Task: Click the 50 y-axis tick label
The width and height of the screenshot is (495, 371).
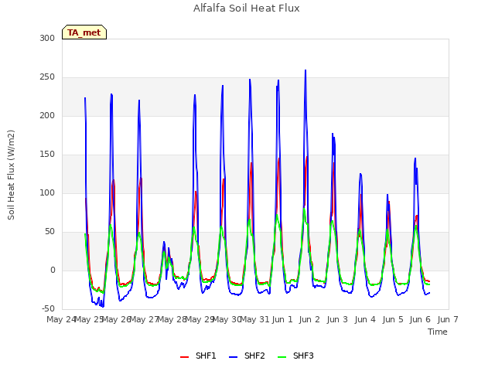Action: coord(49,232)
